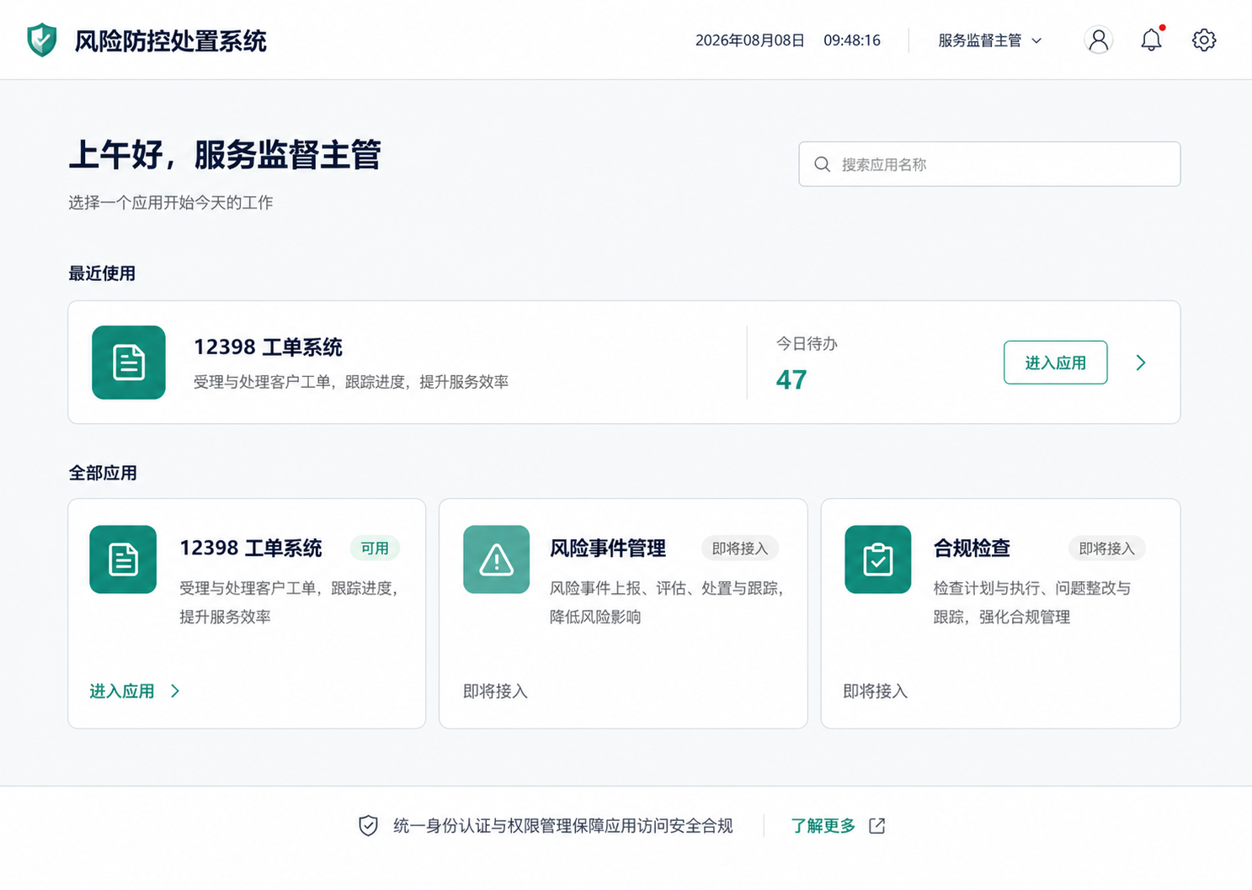1252x890 pixels.
Task: Click the 12398 工单系统 title under 最近使用
Action: 268,347
